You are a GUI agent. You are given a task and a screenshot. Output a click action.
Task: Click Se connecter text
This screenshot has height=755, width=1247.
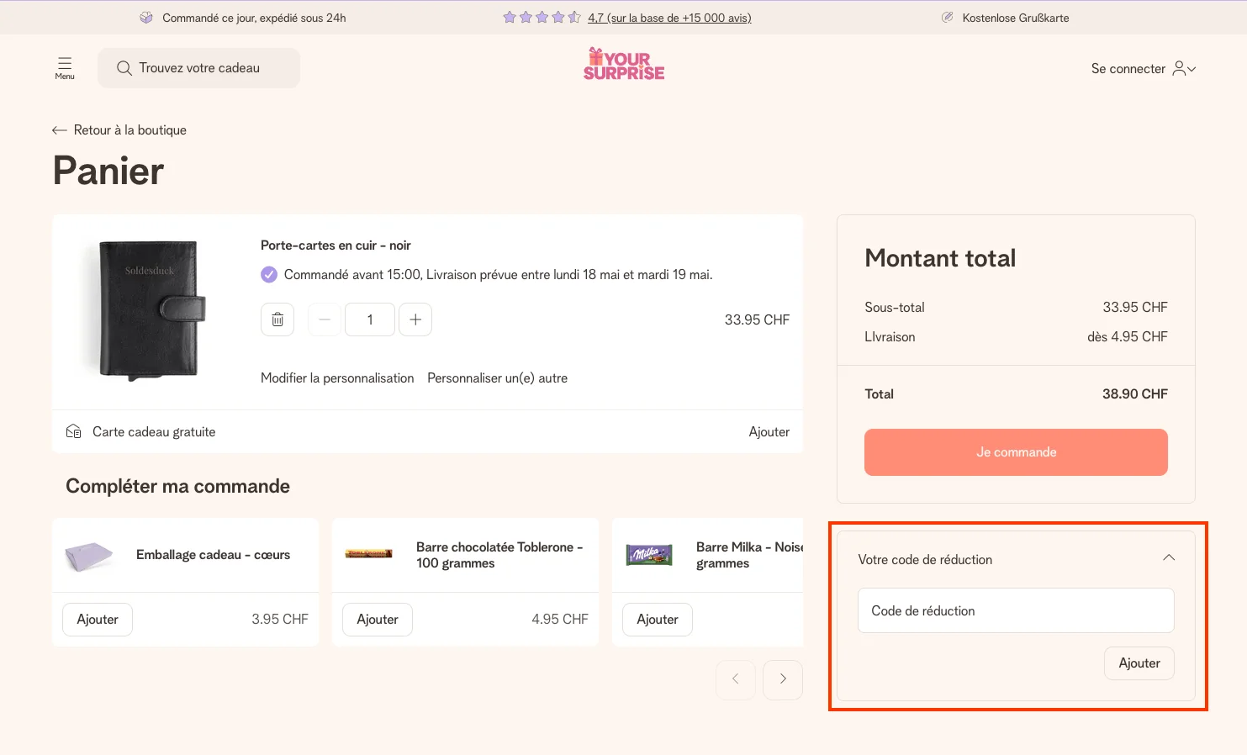(1128, 69)
